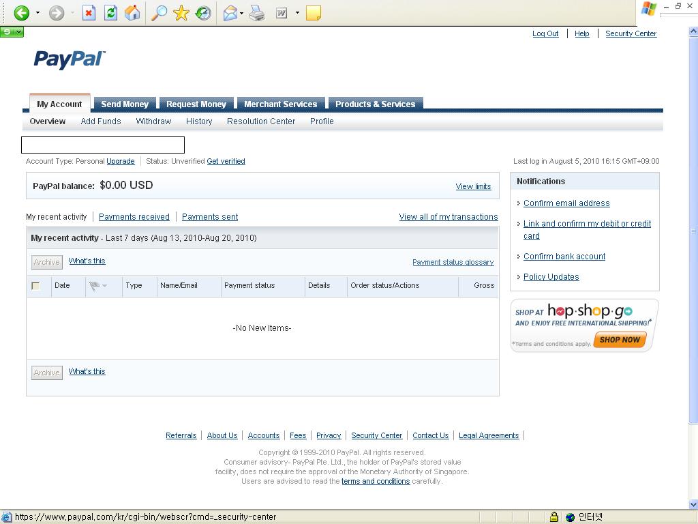Stop page loading with red X icon
Image resolution: width=698 pixels, height=524 pixels.
click(89, 13)
